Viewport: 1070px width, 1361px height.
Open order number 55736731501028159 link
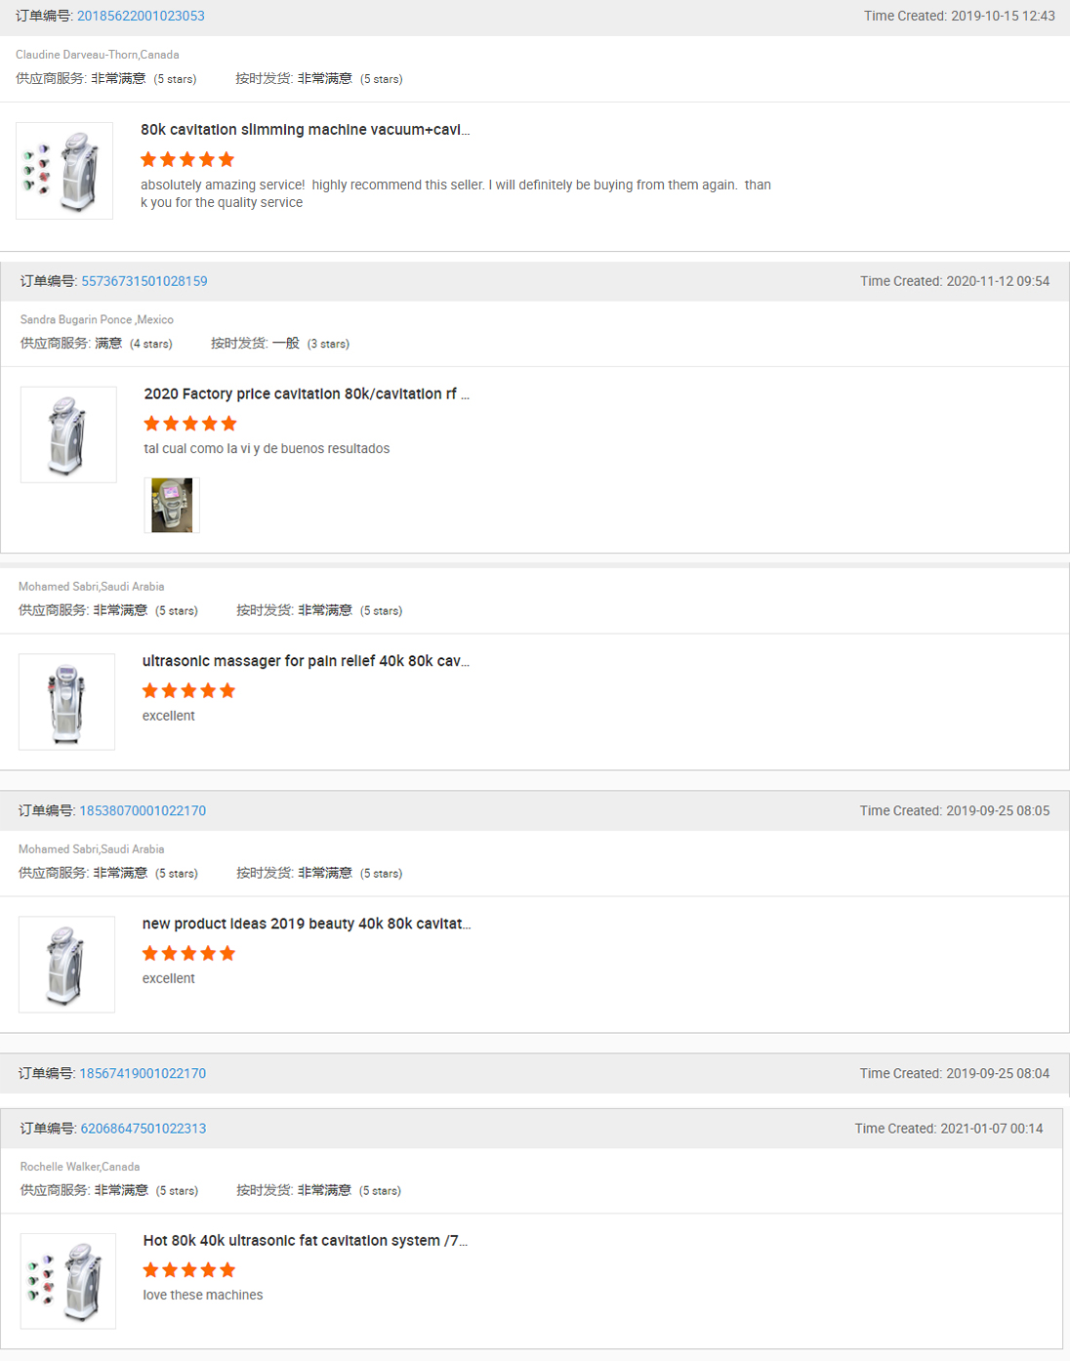tap(144, 281)
